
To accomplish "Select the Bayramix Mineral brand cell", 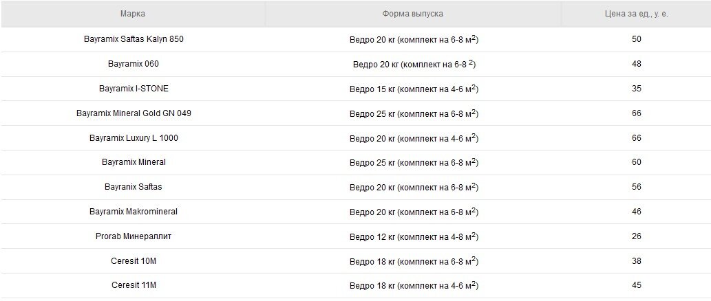I will (134, 162).
